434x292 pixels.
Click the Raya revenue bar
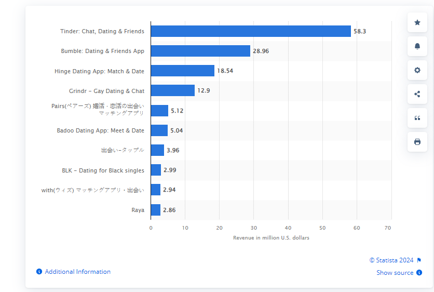point(156,210)
